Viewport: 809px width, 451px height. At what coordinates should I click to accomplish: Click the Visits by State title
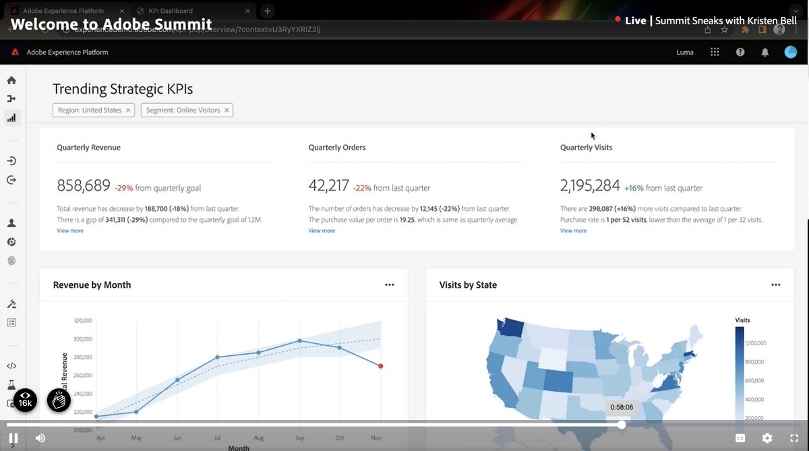coord(468,285)
